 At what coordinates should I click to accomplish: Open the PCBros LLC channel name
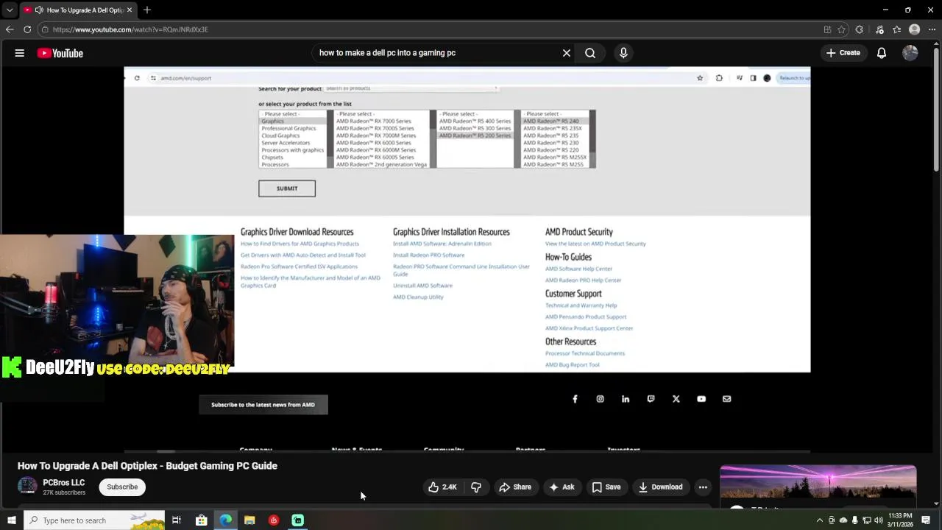[64, 483]
